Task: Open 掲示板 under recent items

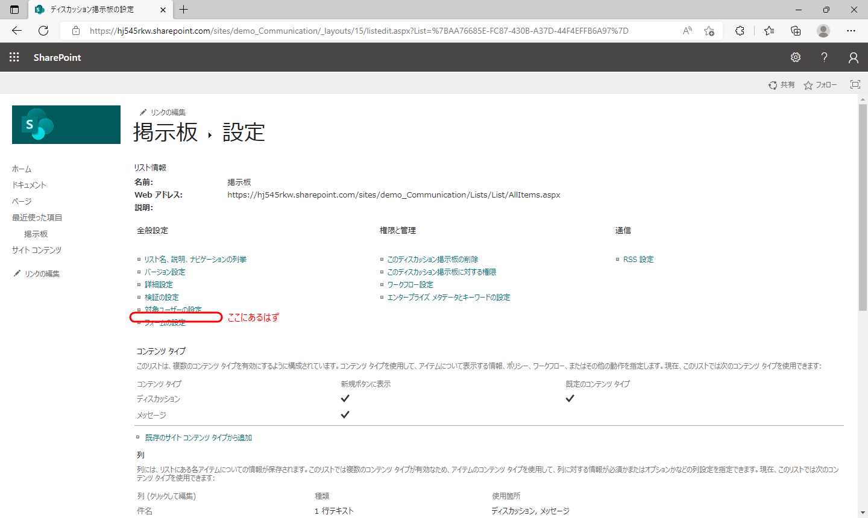Action: (x=36, y=234)
